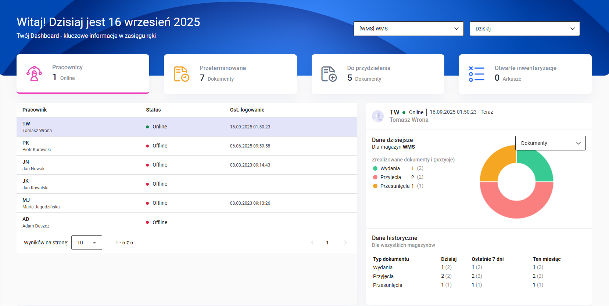Image resolution: width=609 pixels, height=306 pixels.
Task: Open the Dzisiaj period dropdown
Action: (524, 29)
